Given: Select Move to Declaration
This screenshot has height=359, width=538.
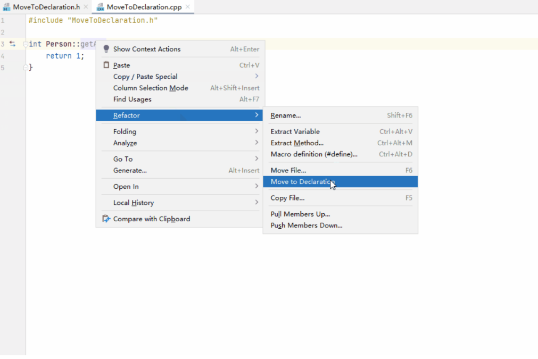Looking at the screenshot, I should point(301,182).
